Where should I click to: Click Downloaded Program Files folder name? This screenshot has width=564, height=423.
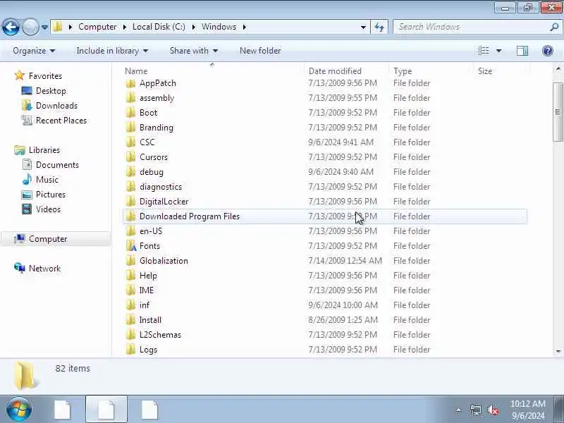pos(190,216)
